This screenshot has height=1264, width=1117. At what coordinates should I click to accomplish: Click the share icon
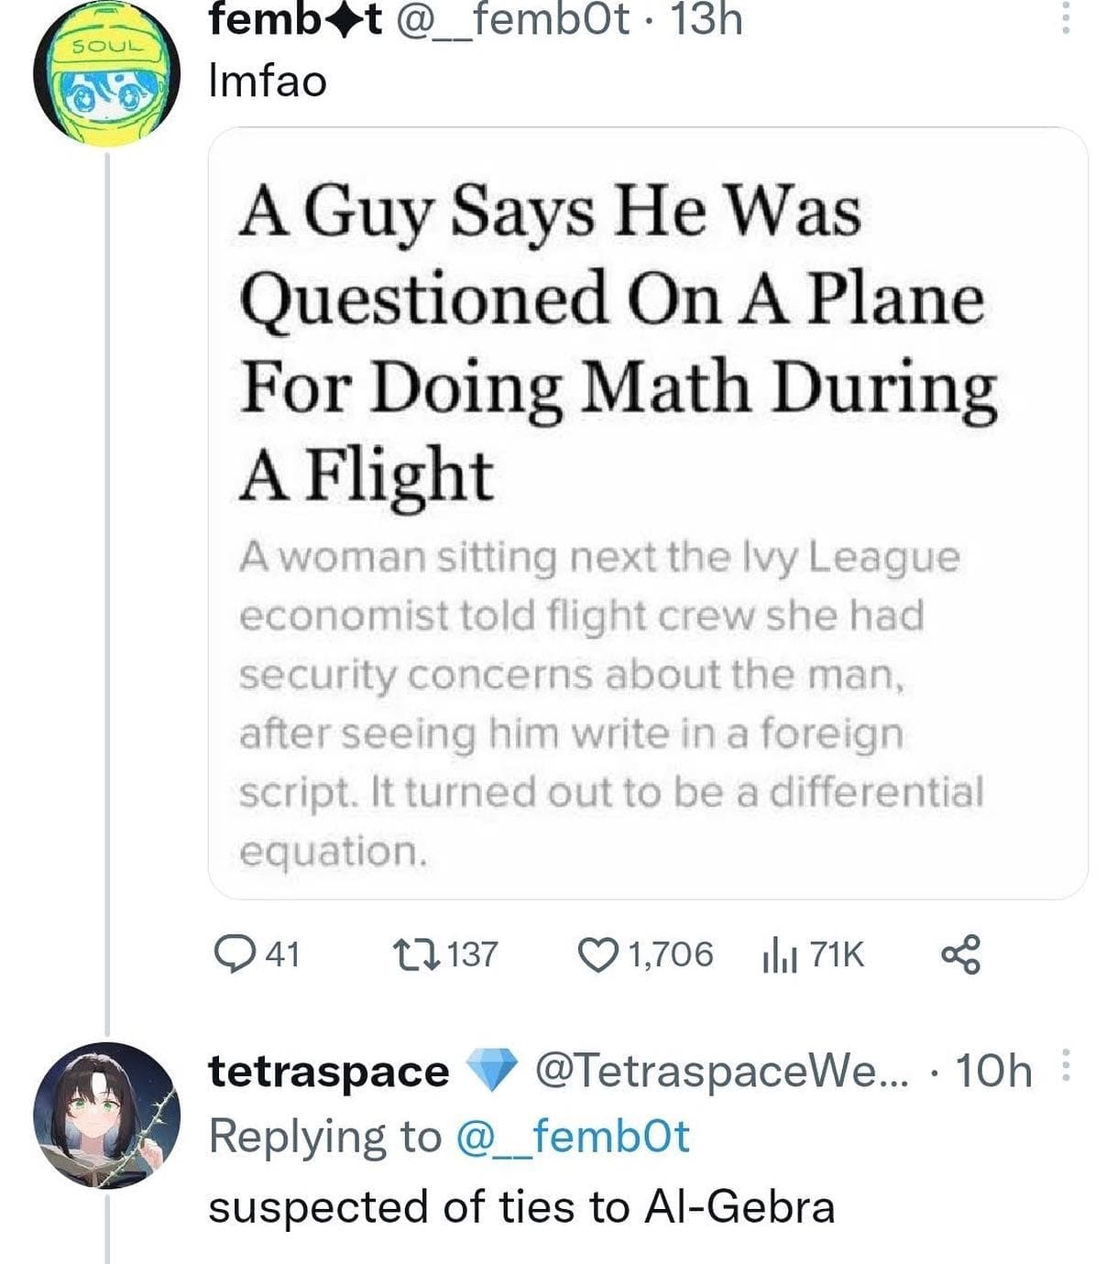click(x=960, y=953)
